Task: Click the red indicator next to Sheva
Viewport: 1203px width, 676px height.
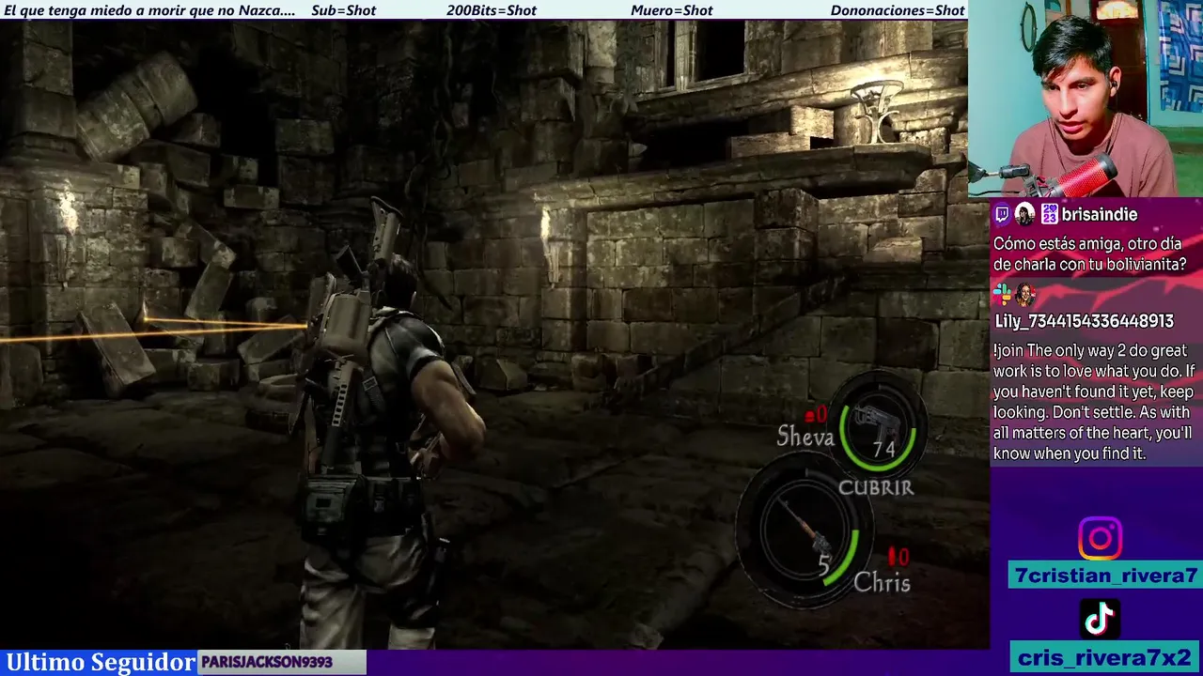Action: tap(816, 413)
